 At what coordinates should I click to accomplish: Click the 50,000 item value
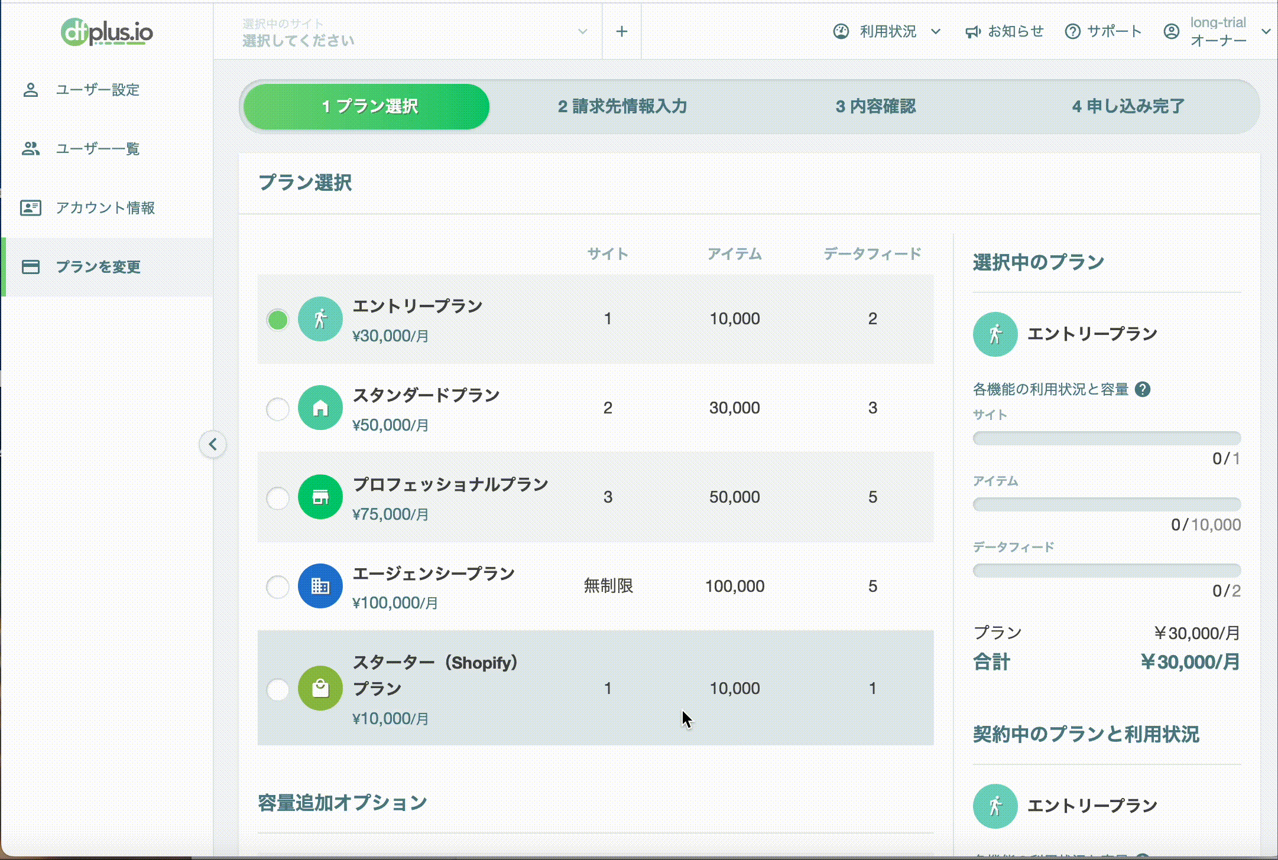click(735, 497)
